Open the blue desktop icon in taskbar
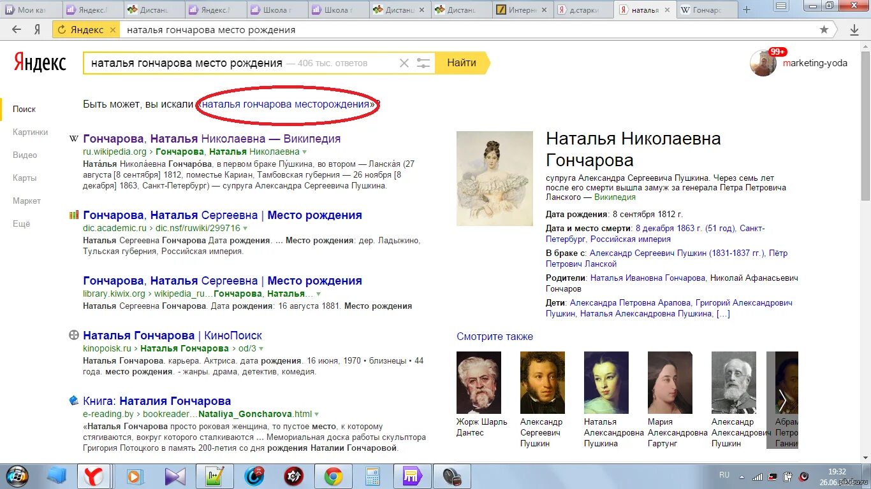This screenshot has width=871, height=489. tap(57, 476)
